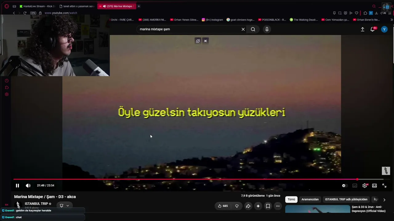The height and width of the screenshot is (221, 394).
Task: Mute the video with the speaker icon
Action: click(28, 185)
